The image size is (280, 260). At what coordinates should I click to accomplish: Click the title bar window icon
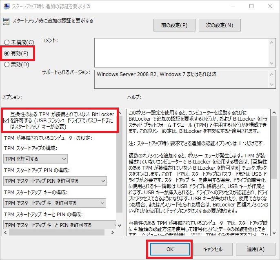tap(7, 6)
